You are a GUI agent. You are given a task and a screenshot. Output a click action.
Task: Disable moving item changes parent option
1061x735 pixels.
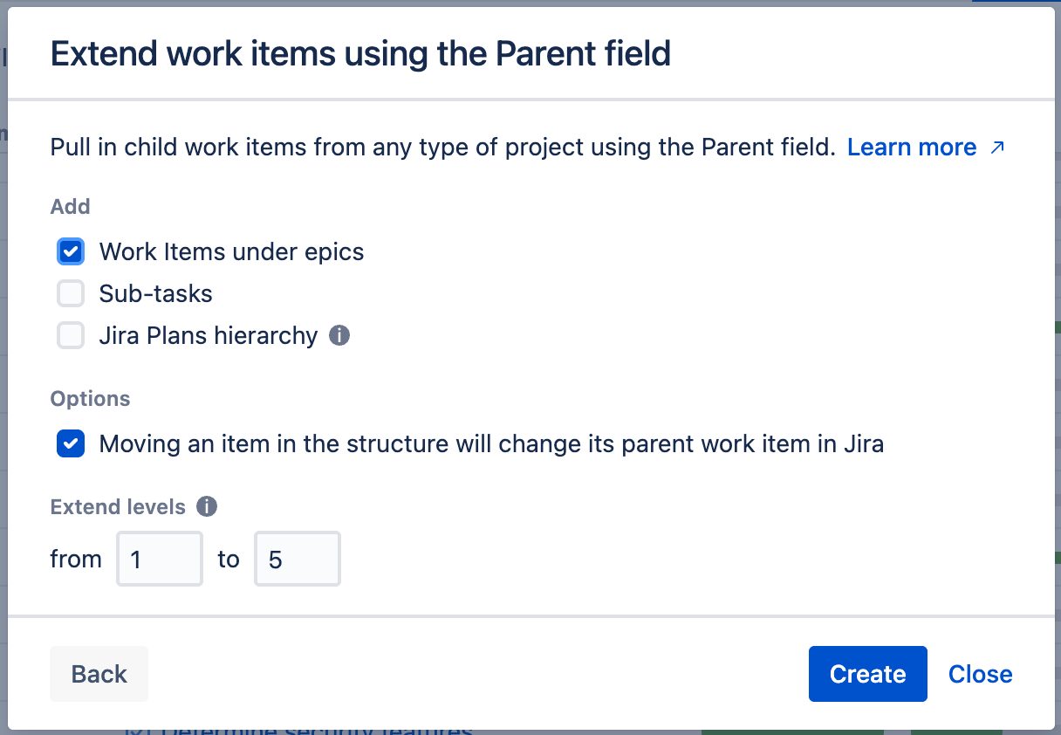point(70,443)
